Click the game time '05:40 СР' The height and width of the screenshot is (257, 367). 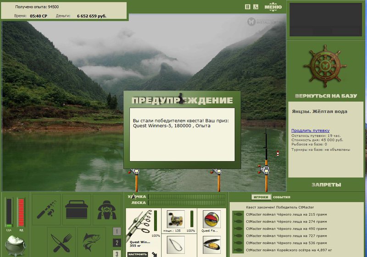click(x=39, y=16)
